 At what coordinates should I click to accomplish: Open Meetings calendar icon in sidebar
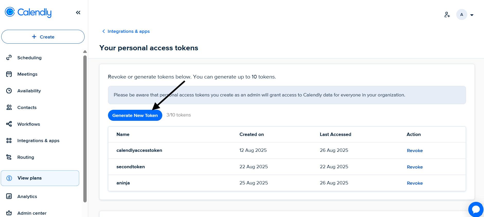point(9,74)
